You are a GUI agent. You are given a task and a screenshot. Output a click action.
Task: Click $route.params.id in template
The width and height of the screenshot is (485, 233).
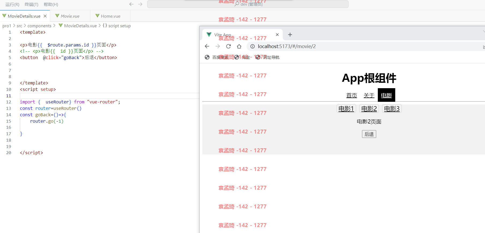[x=68, y=45]
